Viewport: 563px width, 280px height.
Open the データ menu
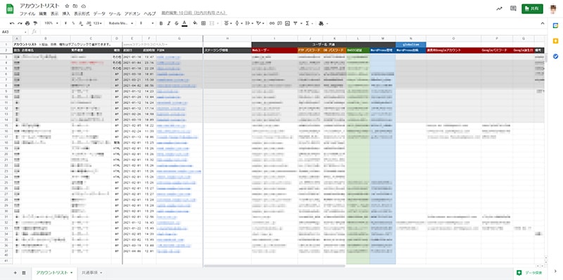tap(99, 13)
